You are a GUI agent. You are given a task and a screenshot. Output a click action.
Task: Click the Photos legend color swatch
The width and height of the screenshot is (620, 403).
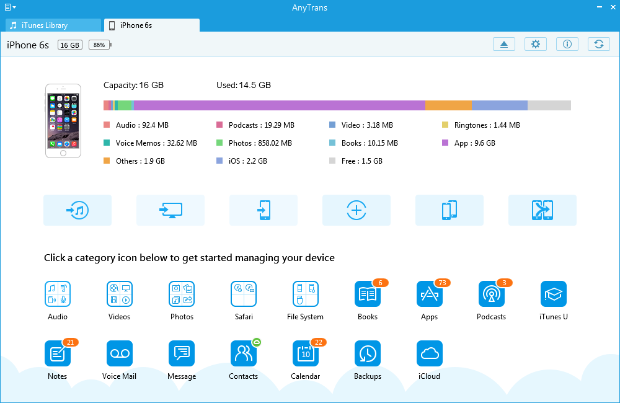[219, 143]
